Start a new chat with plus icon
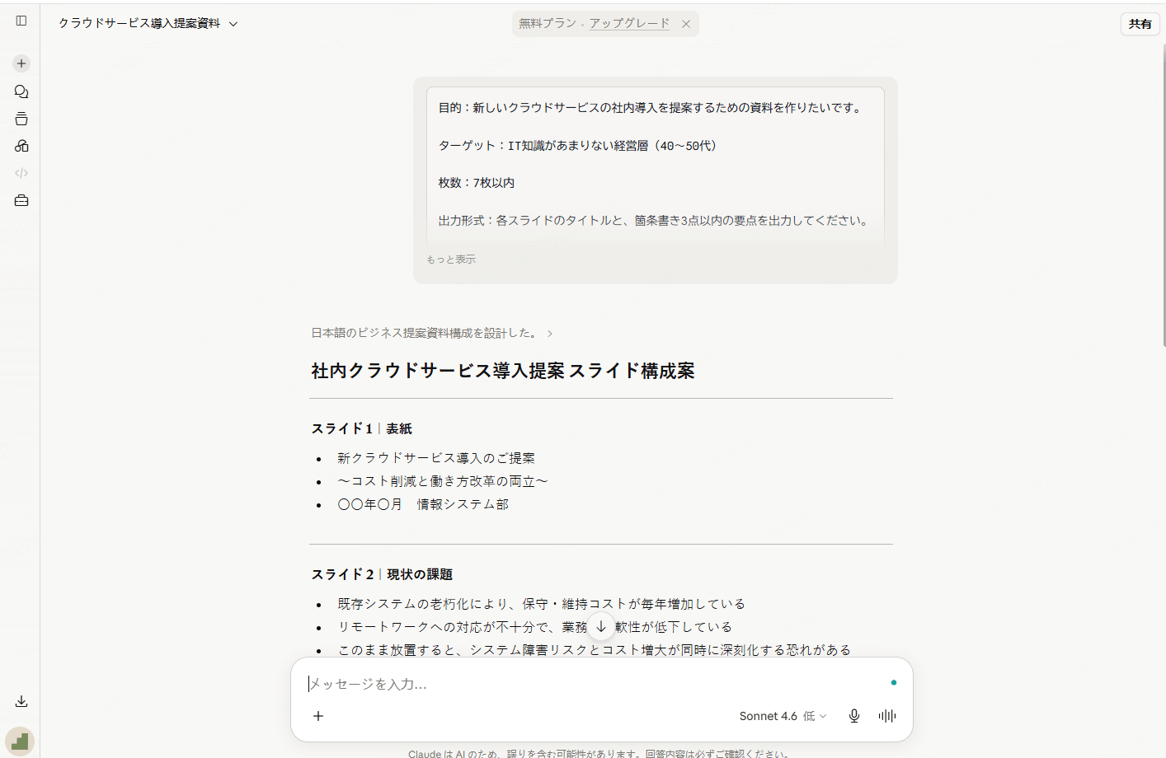 21,63
